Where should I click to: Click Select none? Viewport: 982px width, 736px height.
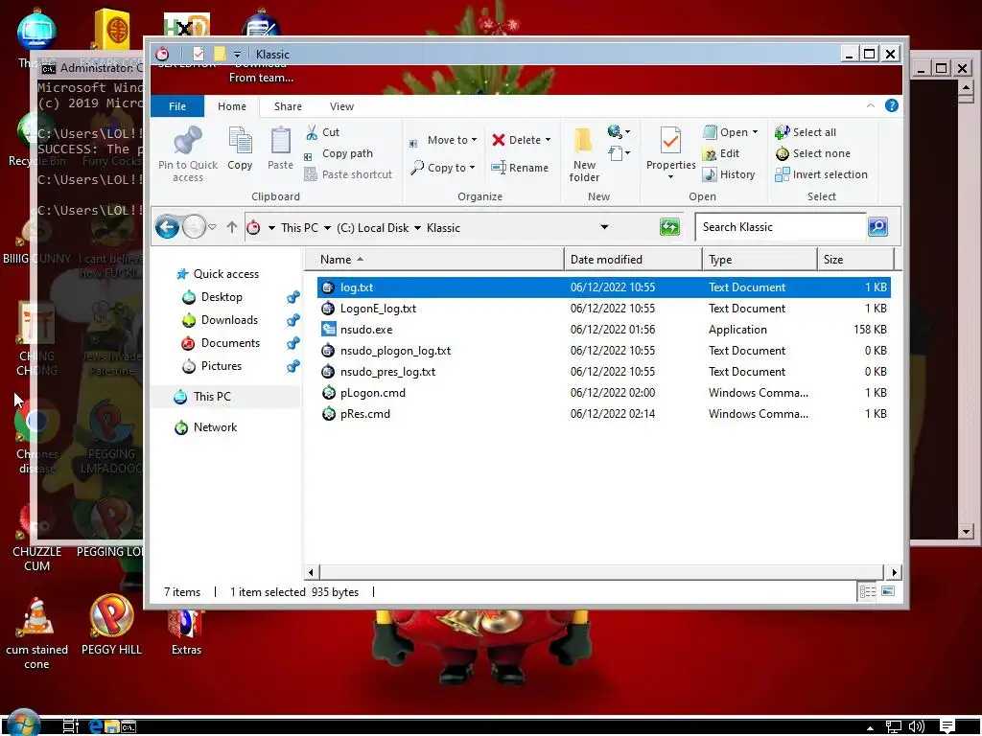tap(812, 153)
